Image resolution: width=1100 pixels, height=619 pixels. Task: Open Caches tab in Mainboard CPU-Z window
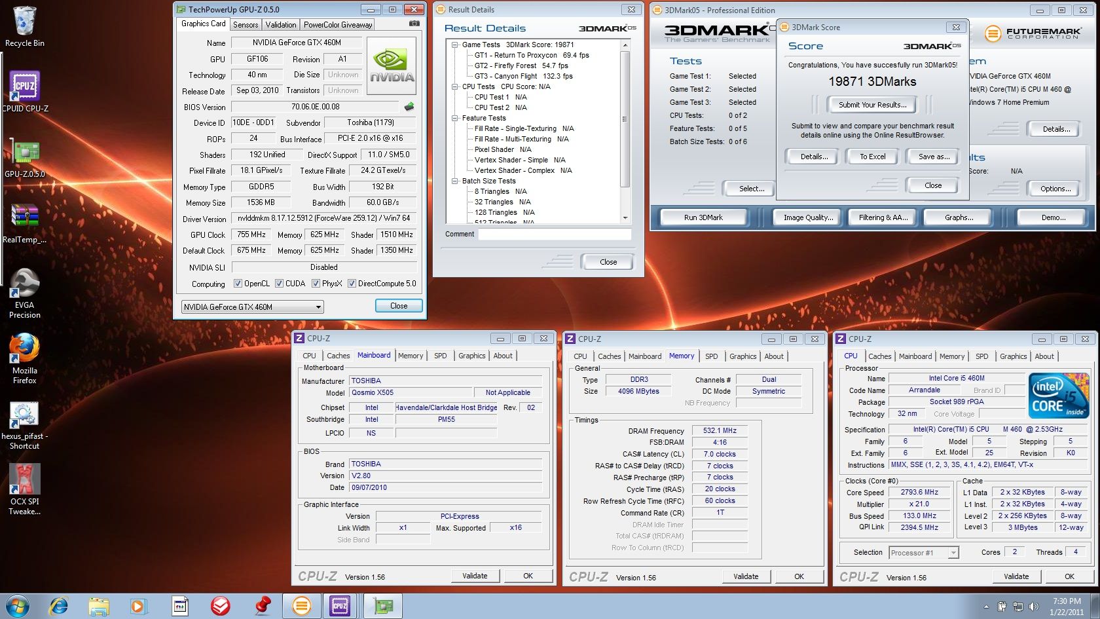[x=338, y=356]
